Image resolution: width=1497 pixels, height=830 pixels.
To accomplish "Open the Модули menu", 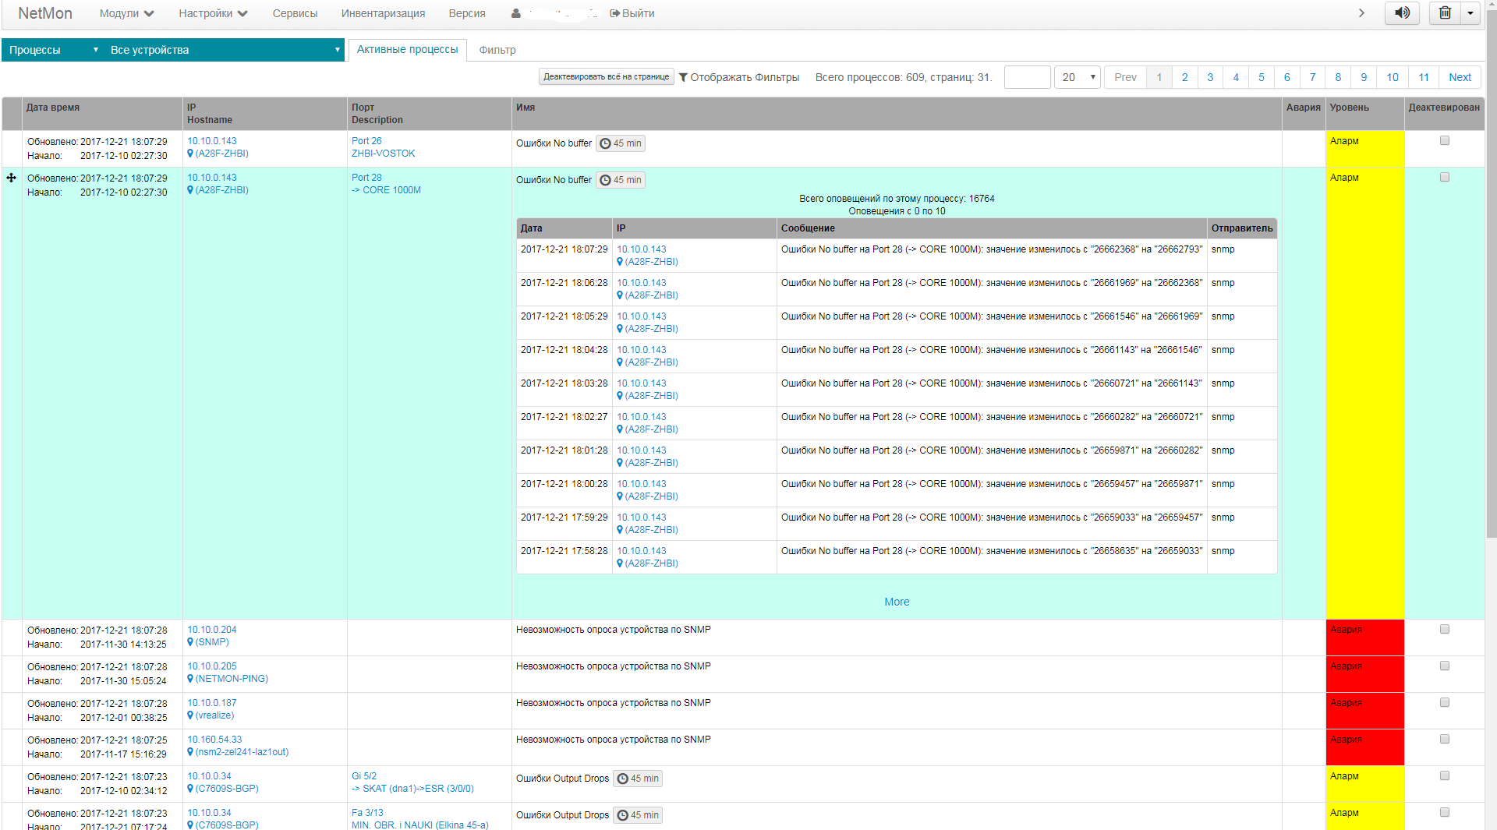I will click(126, 13).
